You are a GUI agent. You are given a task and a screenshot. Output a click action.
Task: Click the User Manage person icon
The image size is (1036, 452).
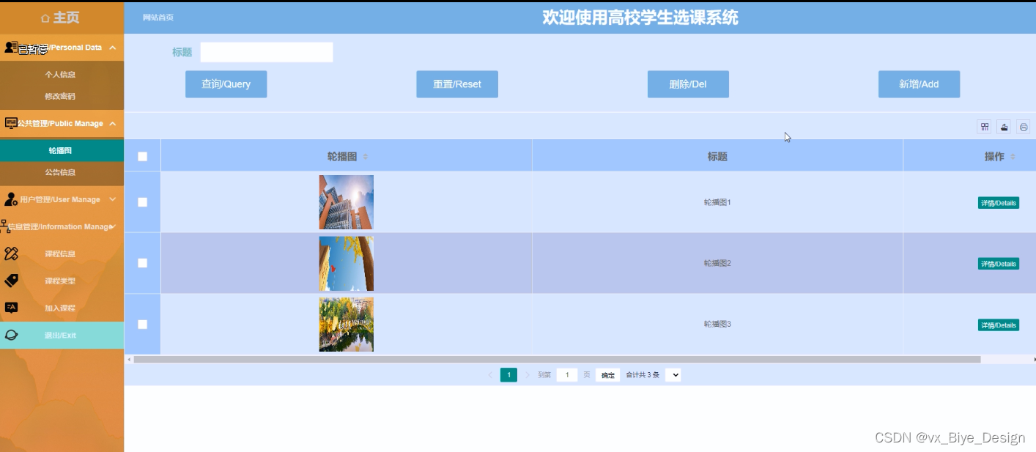[x=10, y=199]
